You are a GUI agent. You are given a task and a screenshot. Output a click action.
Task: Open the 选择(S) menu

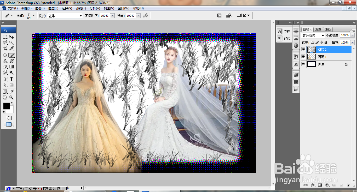(x=67, y=8)
